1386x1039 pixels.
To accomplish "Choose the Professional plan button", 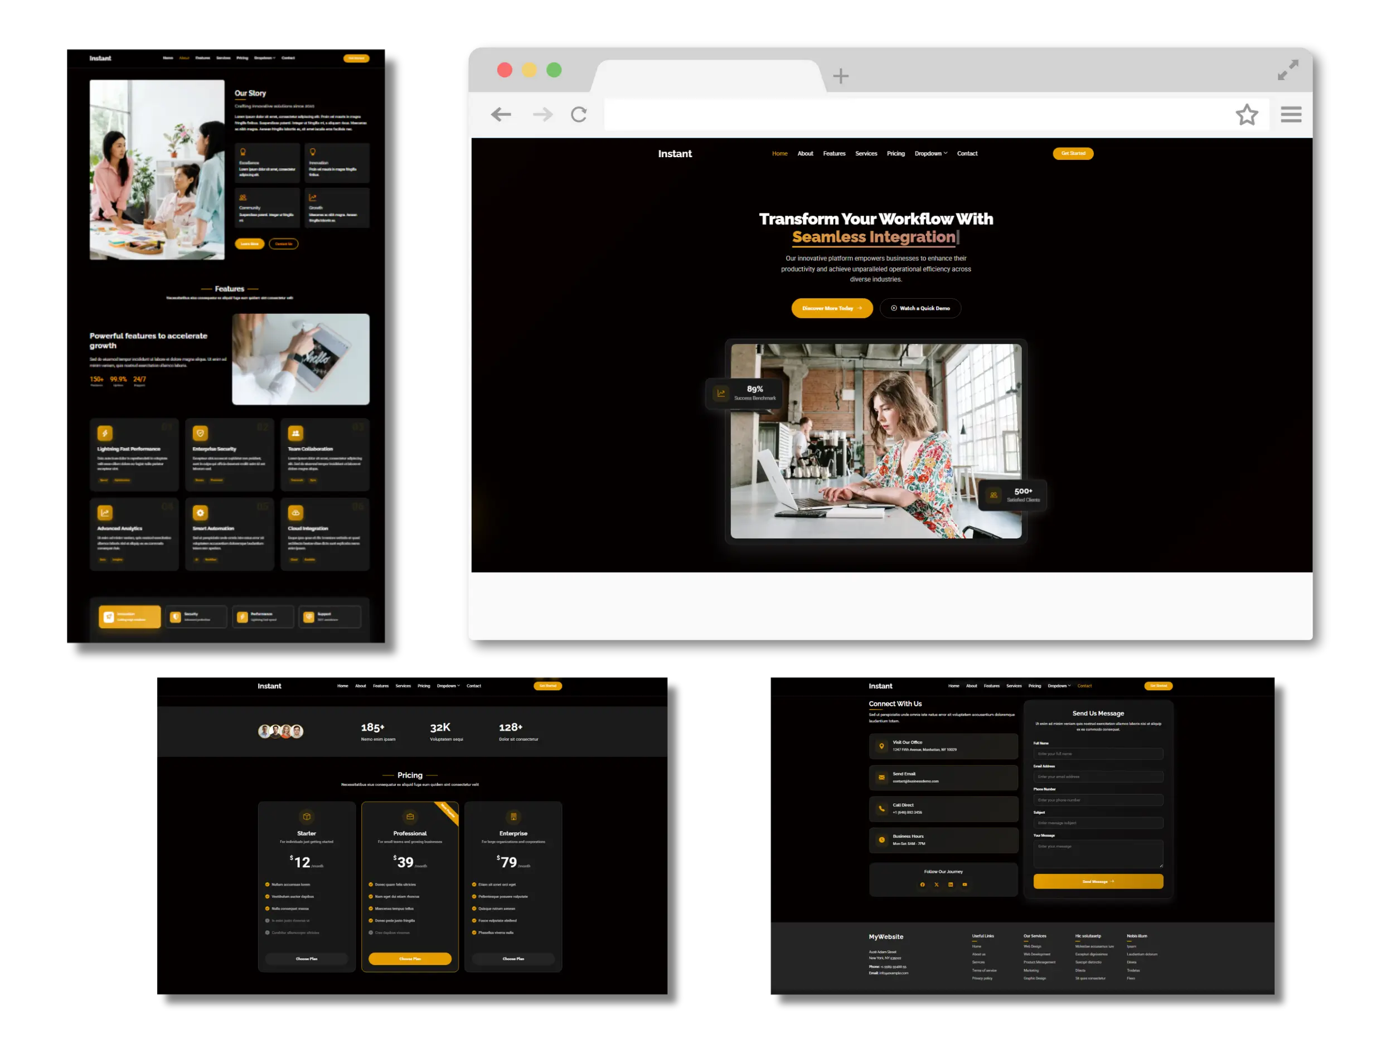I will [410, 959].
